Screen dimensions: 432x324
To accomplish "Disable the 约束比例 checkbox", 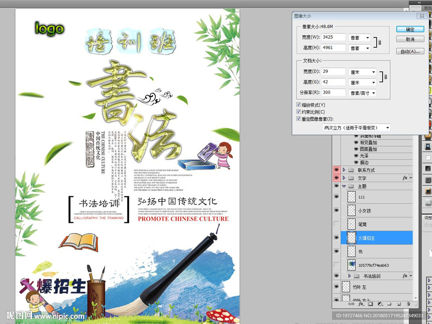I will [x=299, y=111].
